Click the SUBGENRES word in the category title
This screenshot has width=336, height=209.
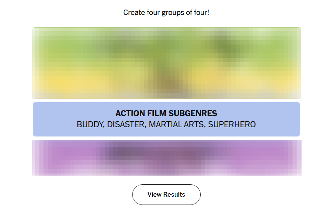click(193, 114)
